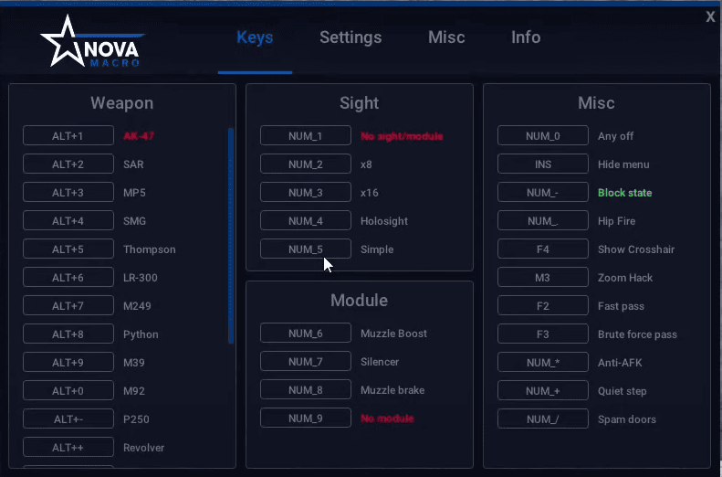This screenshot has height=477, width=722.
Task: Select the NUM_7 key field for Silencer
Action: [x=306, y=362]
